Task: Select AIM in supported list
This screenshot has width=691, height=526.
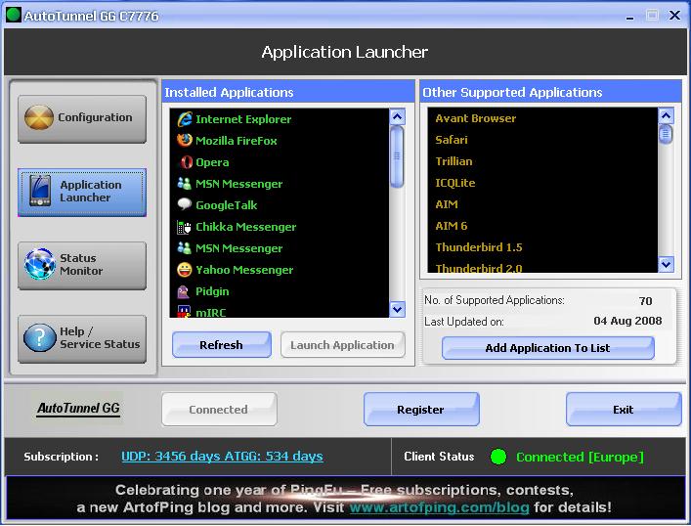Action: [x=542, y=204]
